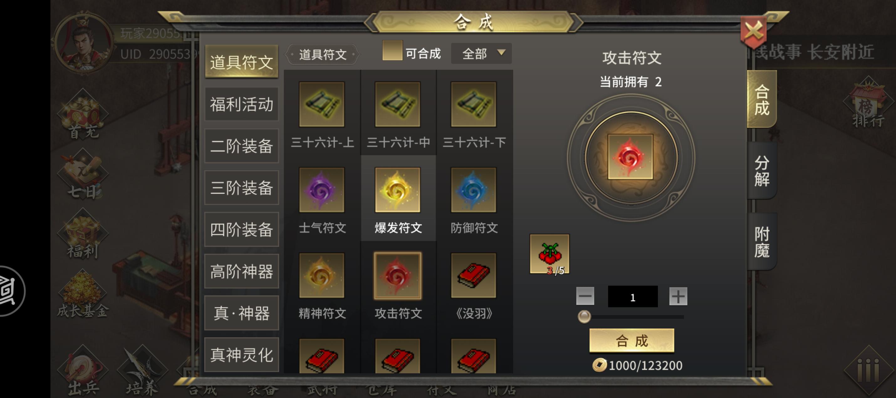Tap the cherry material icon showing 3/5
The image size is (896, 398).
pyautogui.click(x=549, y=254)
